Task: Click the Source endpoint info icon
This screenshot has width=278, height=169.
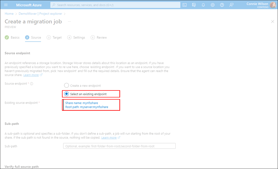Action: pyautogui.click(x=32, y=84)
